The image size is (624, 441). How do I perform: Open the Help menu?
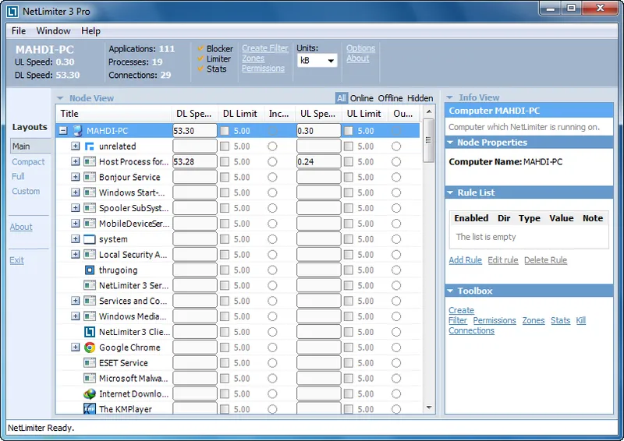coord(90,31)
